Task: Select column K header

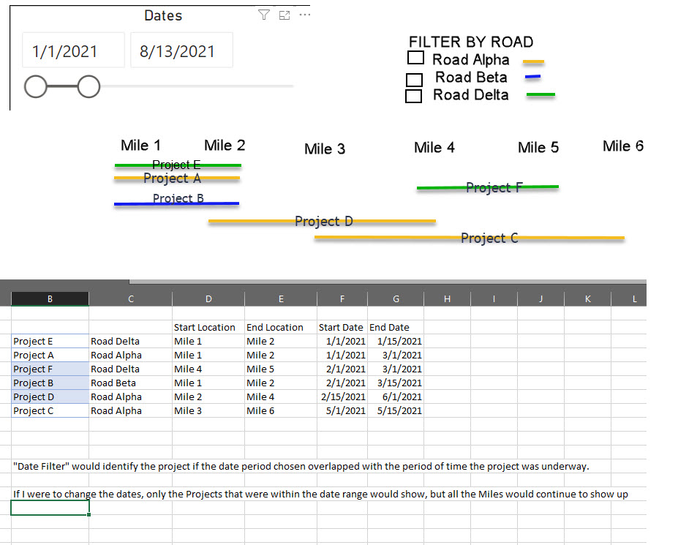Action: tap(587, 299)
